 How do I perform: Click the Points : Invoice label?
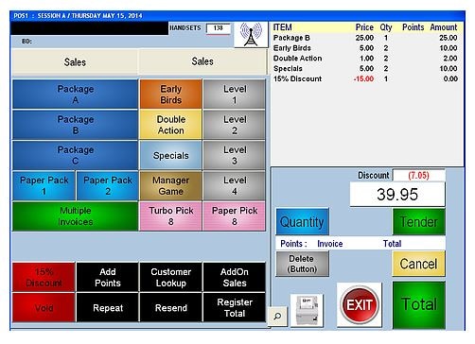311,244
